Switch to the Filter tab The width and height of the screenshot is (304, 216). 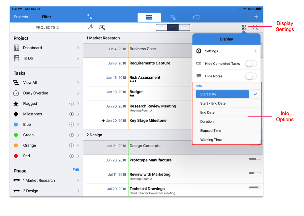pyautogui.click(x=47, y=17)
